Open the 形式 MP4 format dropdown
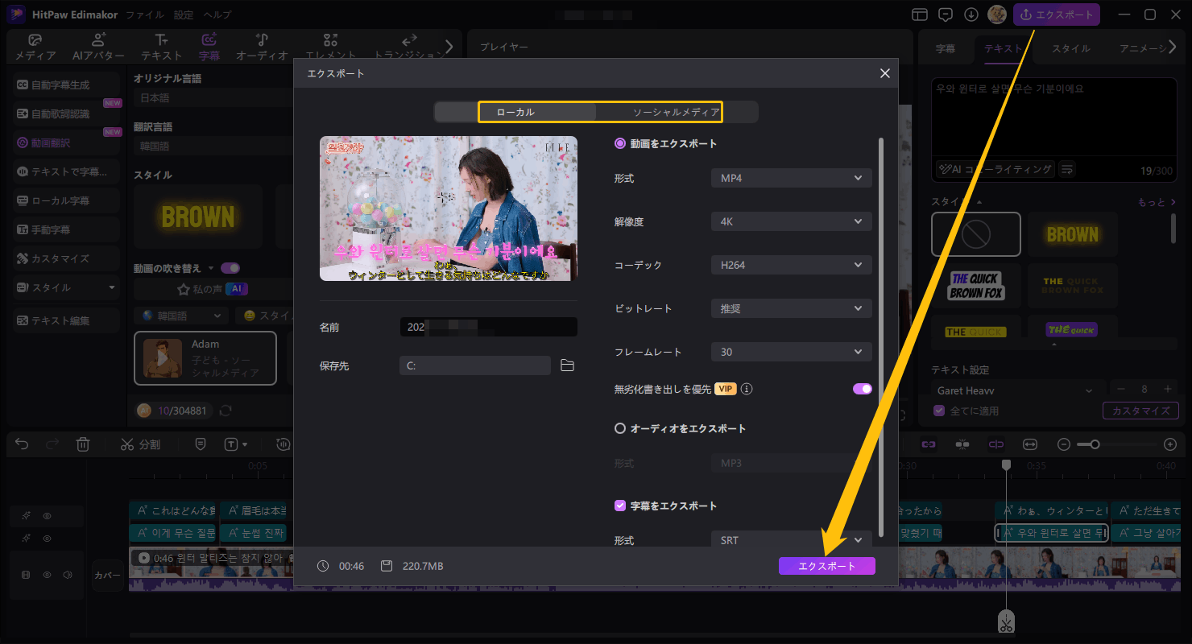 [x=791, y=178]
